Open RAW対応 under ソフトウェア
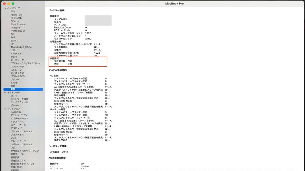The image size is (305, 171). (x=16, y=112)
